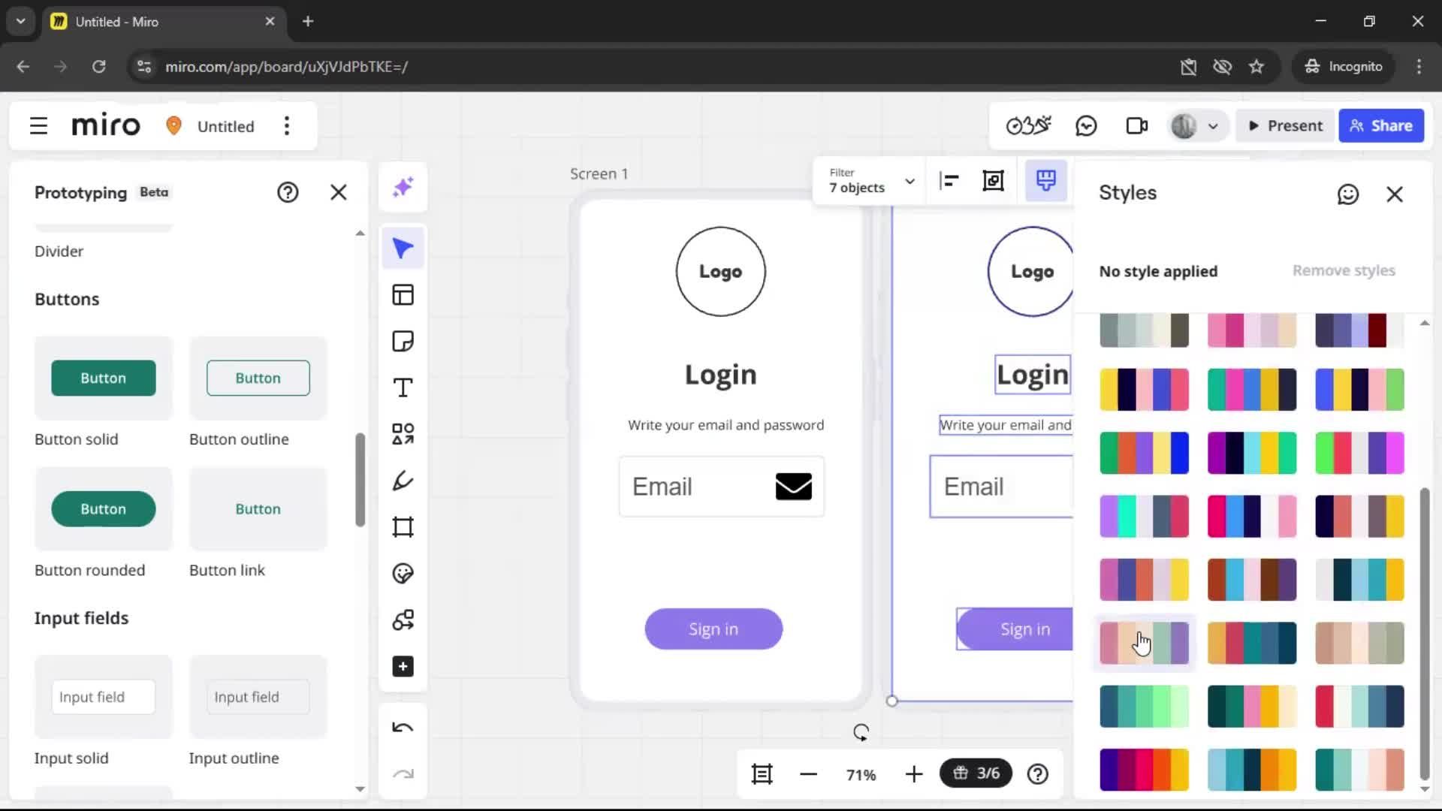Zoom in with the plus button

913,774
